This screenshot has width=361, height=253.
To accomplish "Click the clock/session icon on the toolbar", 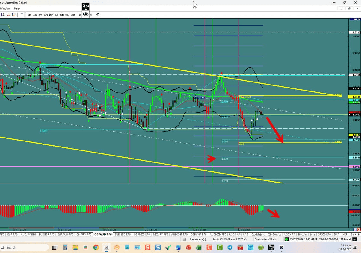I will (98, 15).
